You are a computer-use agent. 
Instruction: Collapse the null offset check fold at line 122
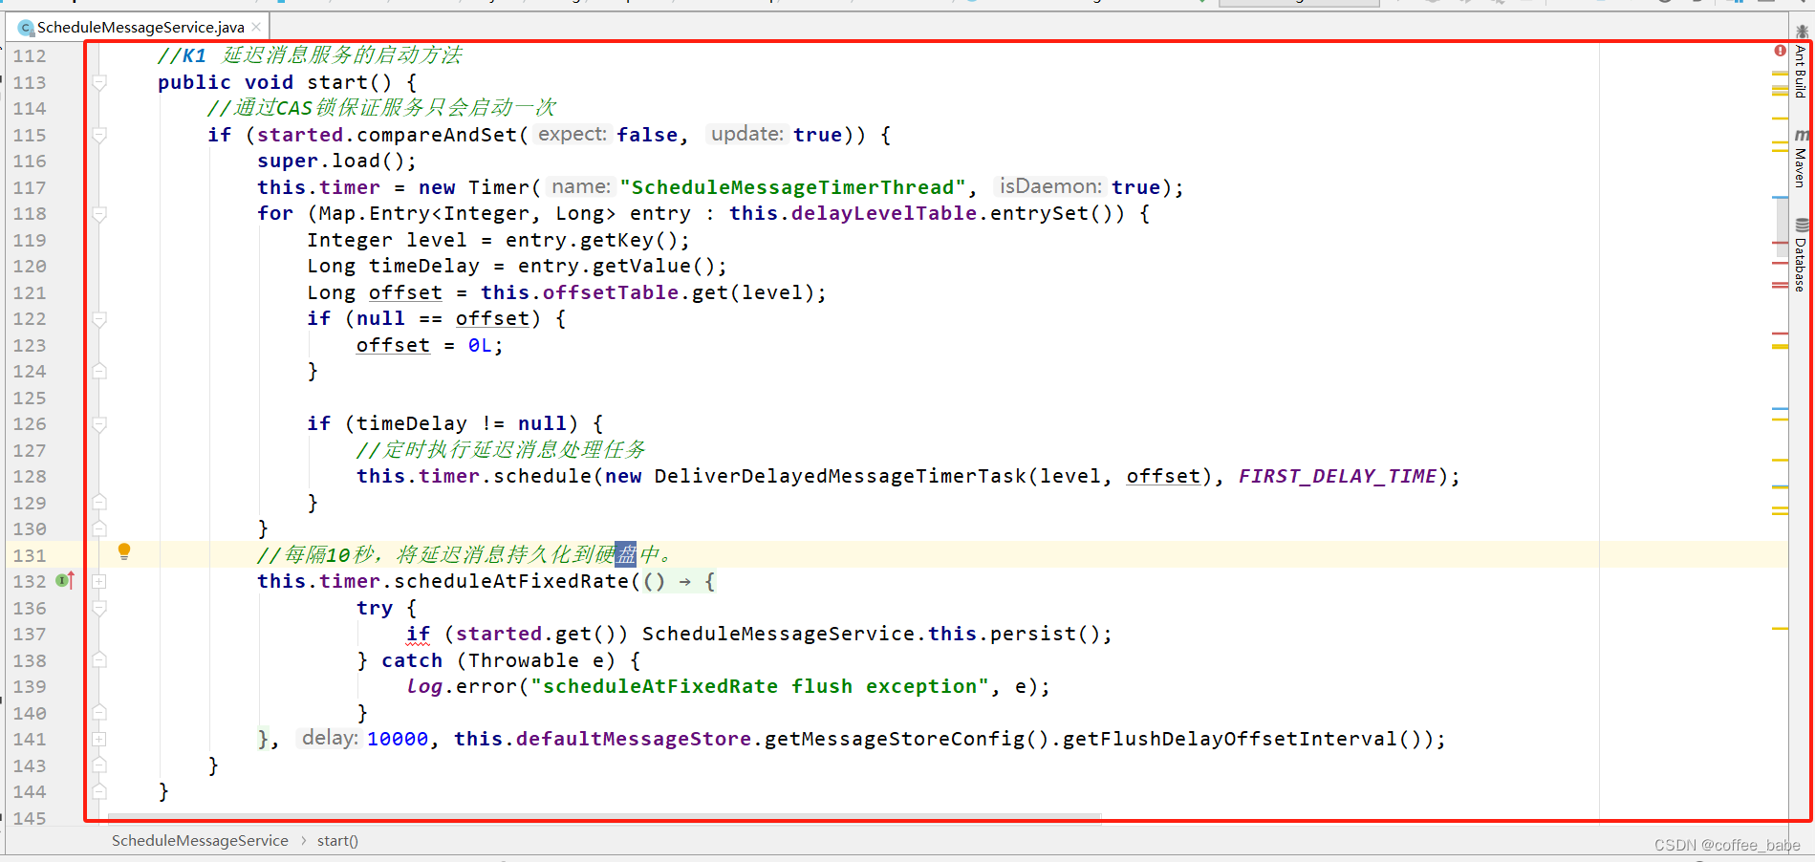pos(99,319)
